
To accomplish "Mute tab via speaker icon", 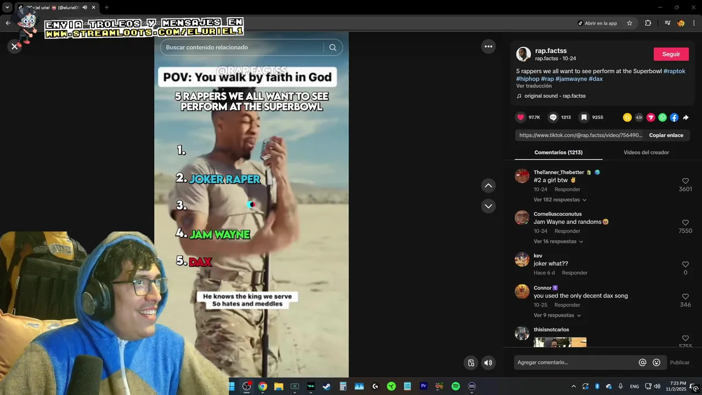I will pos(84,8).
